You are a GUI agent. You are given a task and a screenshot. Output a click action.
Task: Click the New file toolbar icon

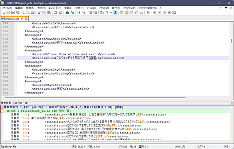(3, 13)
